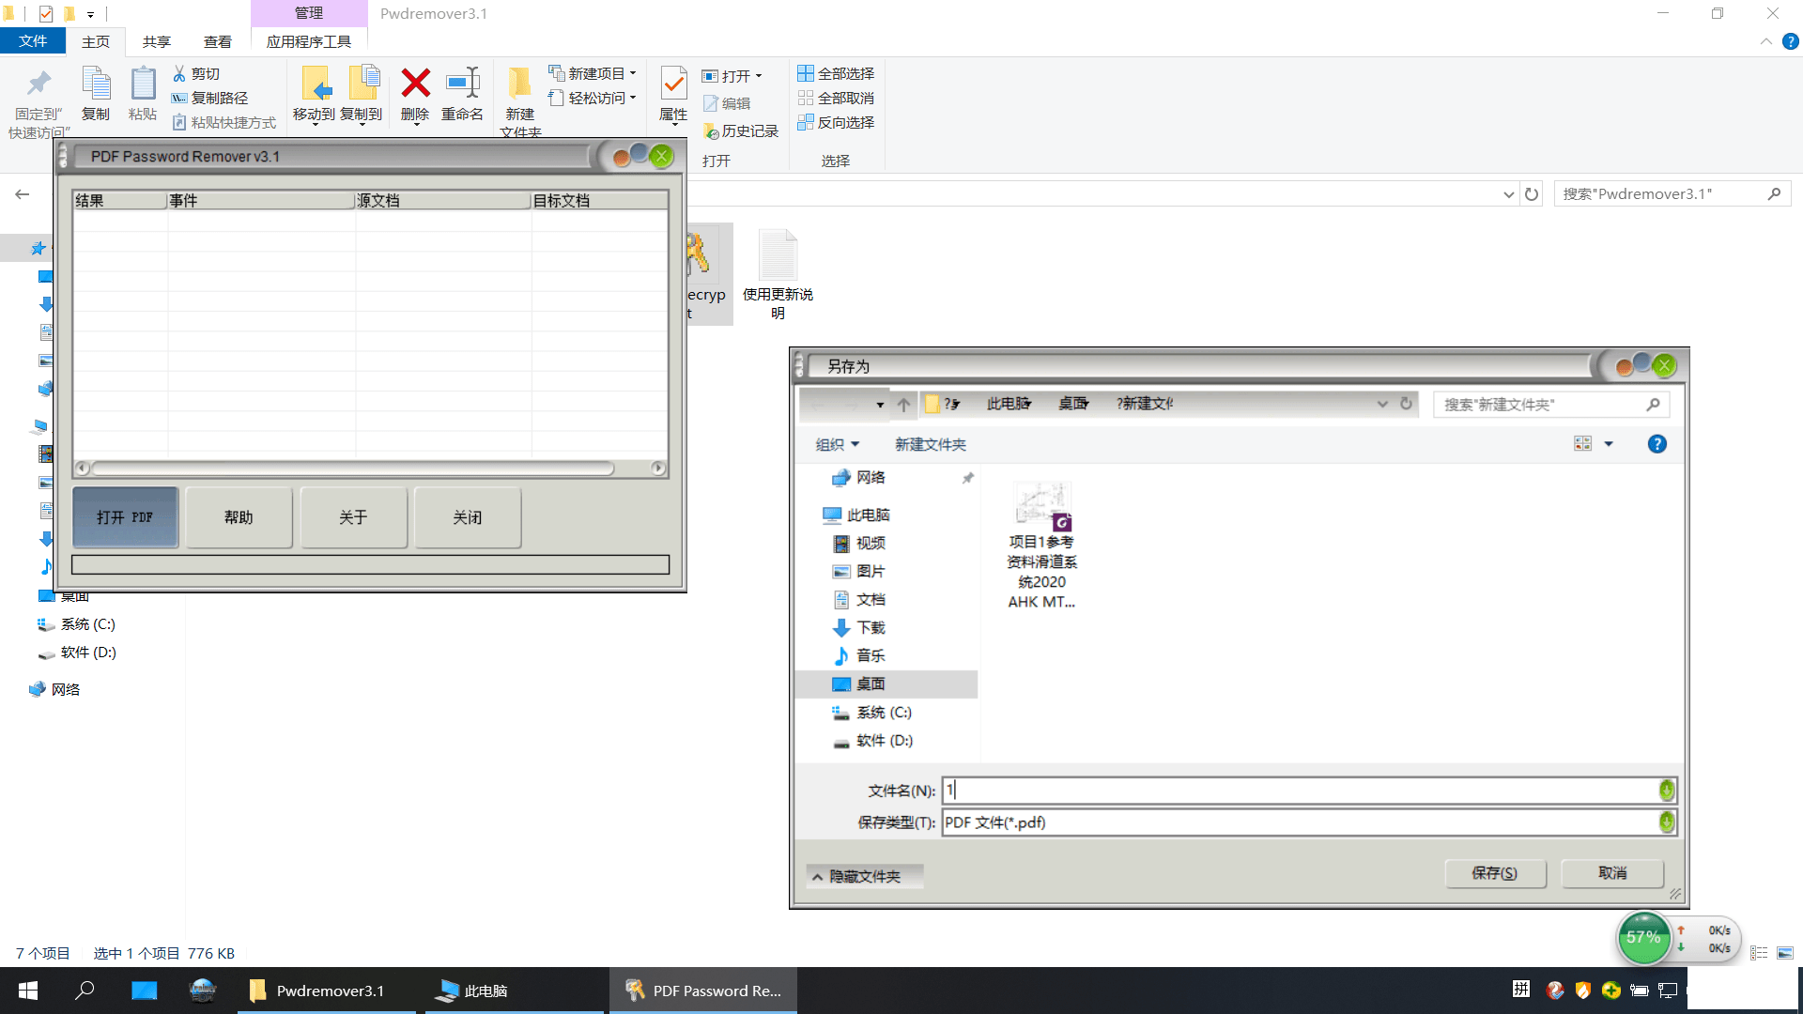1803x1014 pixels.
Task: Click the Delete (删除) red X icon
Action: [415, 84]
